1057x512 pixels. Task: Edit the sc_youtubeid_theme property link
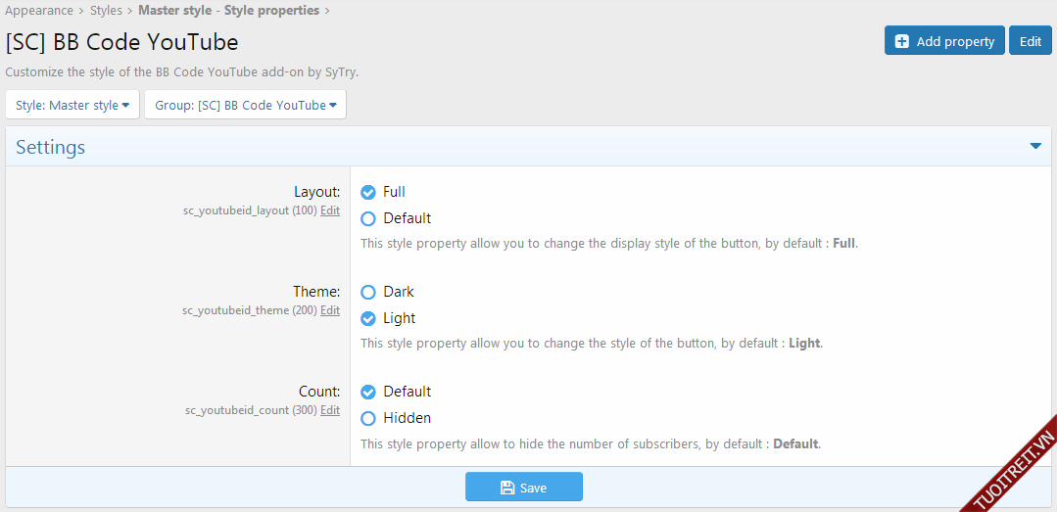330,310
